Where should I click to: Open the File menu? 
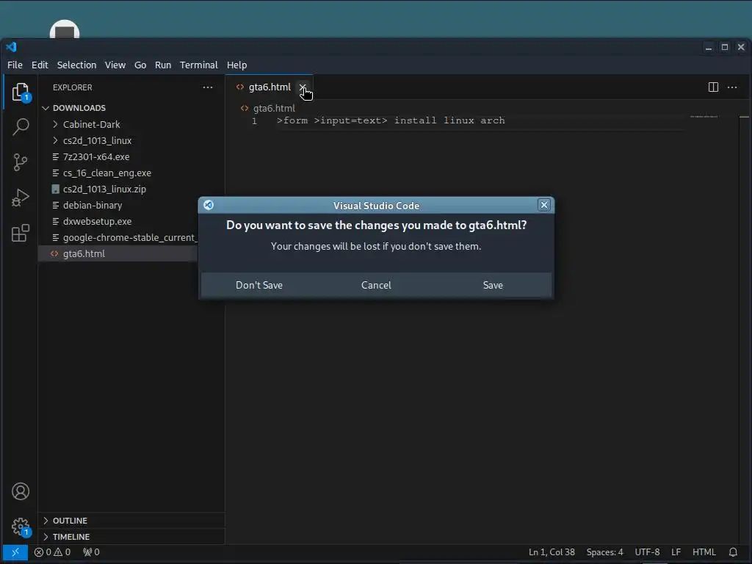[15, 65]
